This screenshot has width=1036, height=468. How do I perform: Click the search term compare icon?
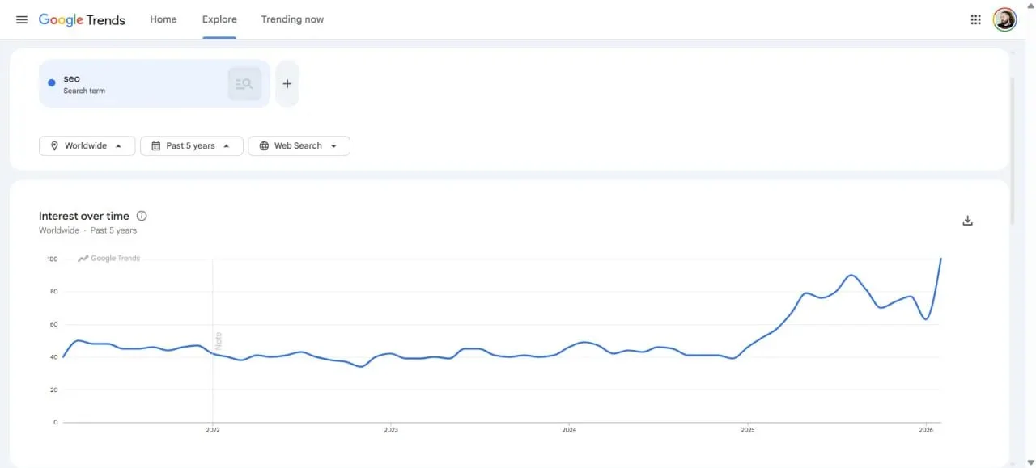pyautogui.click(x=244, y=84)
